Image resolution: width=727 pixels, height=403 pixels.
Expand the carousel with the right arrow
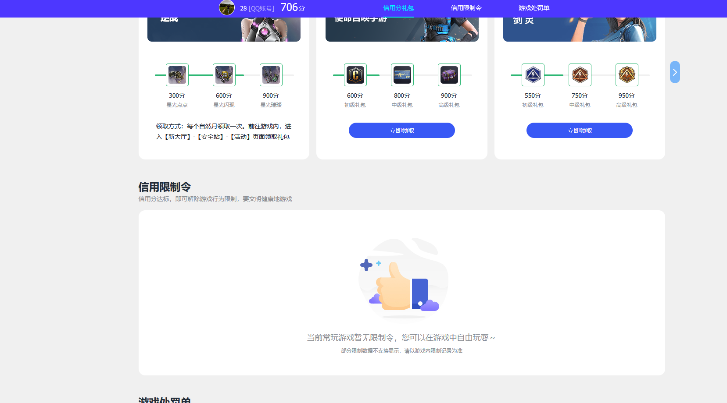[x=674, y=72]
